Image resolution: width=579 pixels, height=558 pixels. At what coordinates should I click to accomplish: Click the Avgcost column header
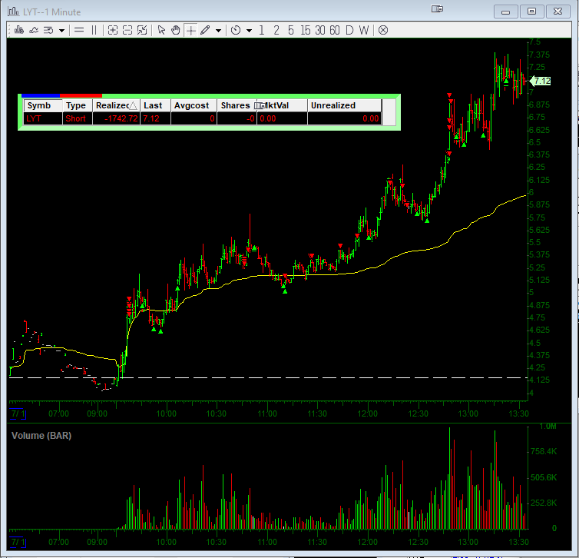194,105
